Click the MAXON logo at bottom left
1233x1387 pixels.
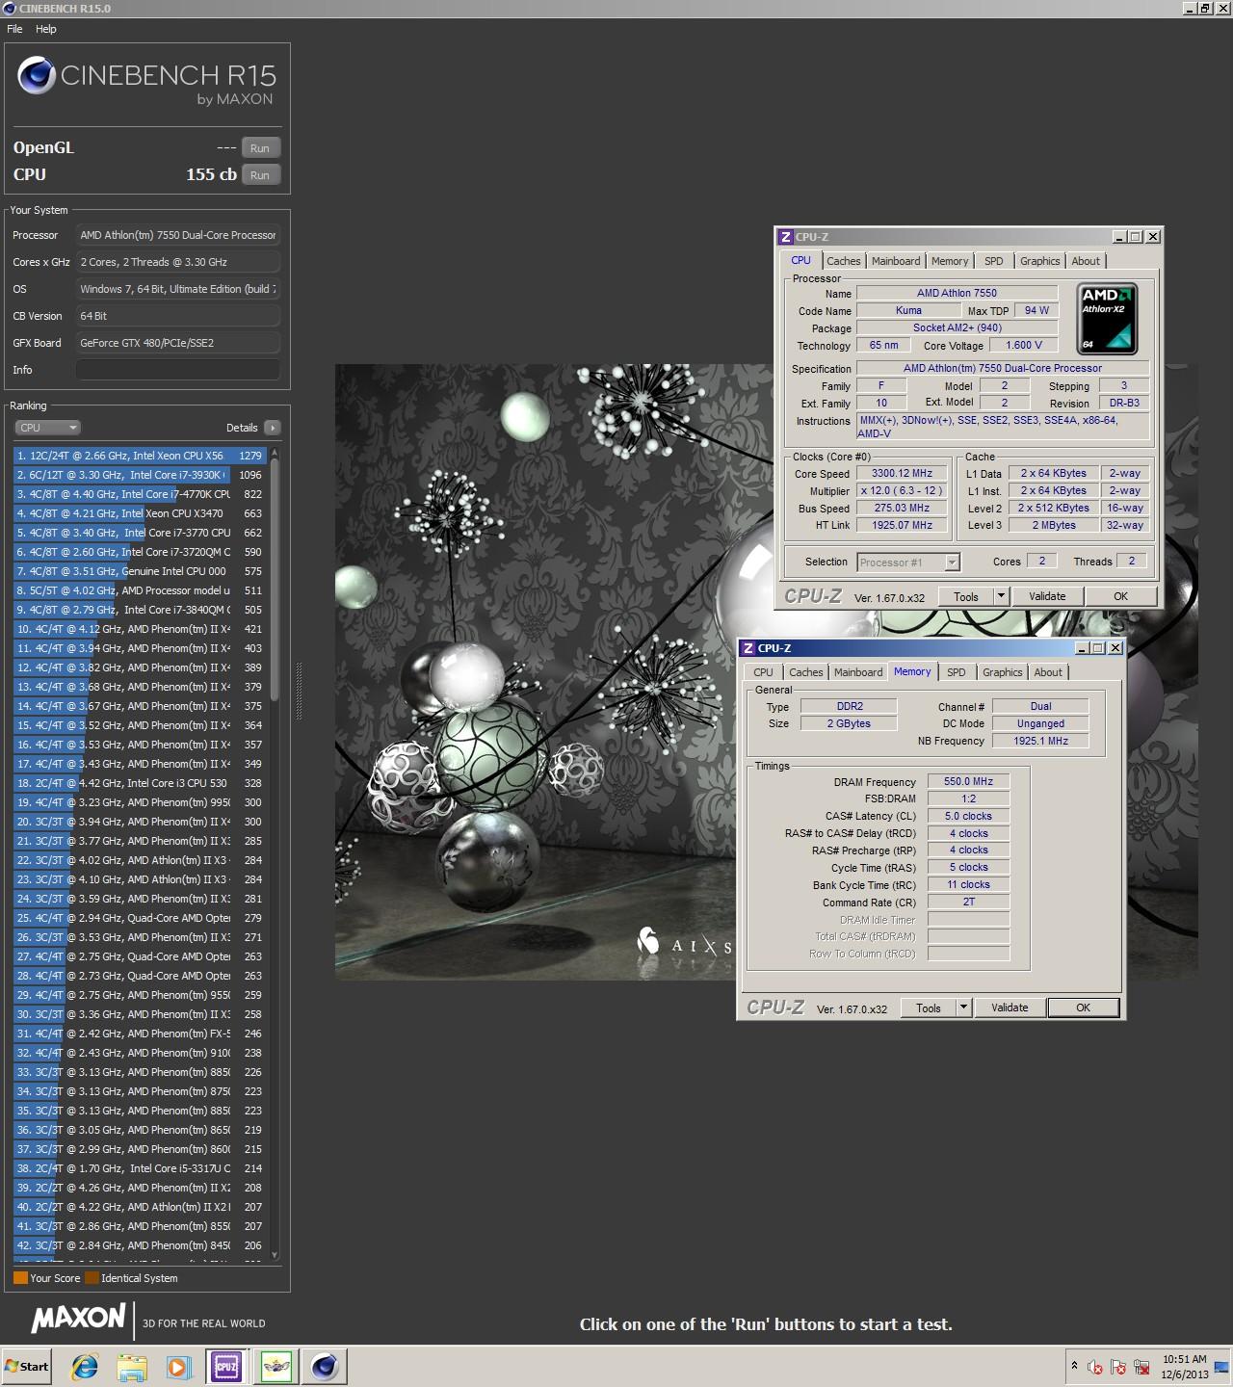click(x=78, y=1319)
